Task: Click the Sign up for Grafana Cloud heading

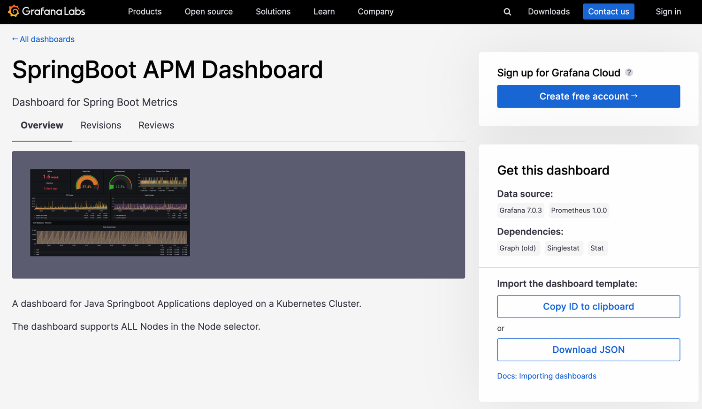Action: 558,73
